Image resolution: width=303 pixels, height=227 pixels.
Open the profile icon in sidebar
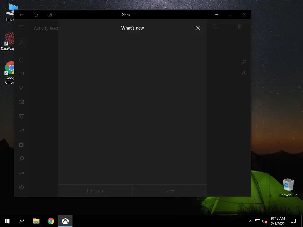[x=21, y=43]
